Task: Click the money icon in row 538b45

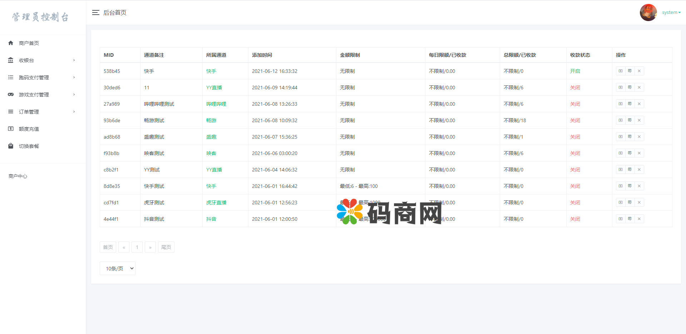Action: click(x=621, y=71)
